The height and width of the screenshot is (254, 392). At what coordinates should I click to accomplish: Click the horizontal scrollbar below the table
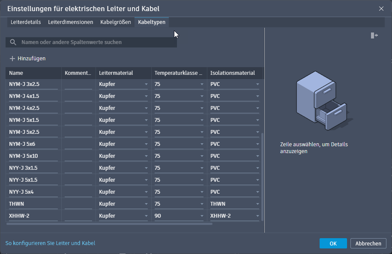point(109,224)
